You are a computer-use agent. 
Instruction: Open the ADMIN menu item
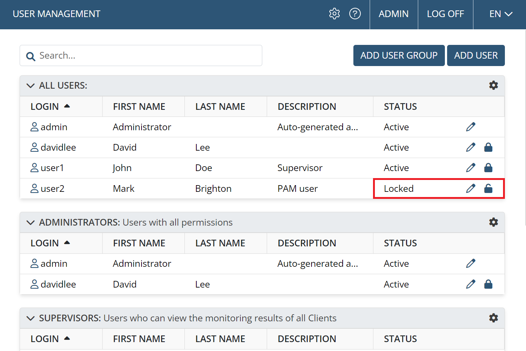pyautogui.click(x=393, y=14)
